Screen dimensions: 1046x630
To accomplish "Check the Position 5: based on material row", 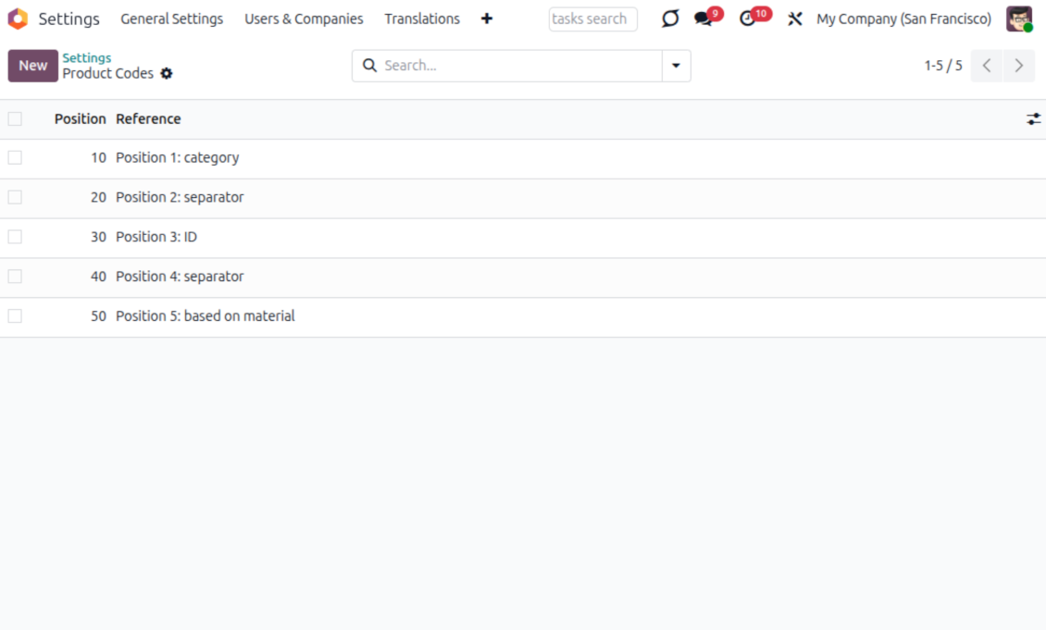I will (15, 316).
